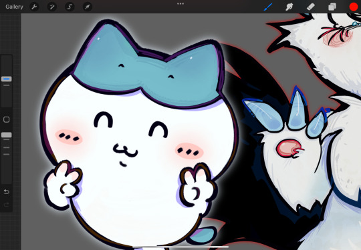This screenshot has height=250, width=361.
Task: Select the Eraser tool
Action: coord(311,7)
